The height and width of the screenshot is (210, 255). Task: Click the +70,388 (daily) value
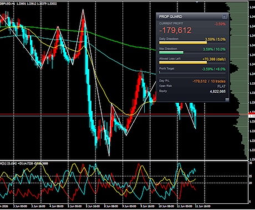coord(214,59)
